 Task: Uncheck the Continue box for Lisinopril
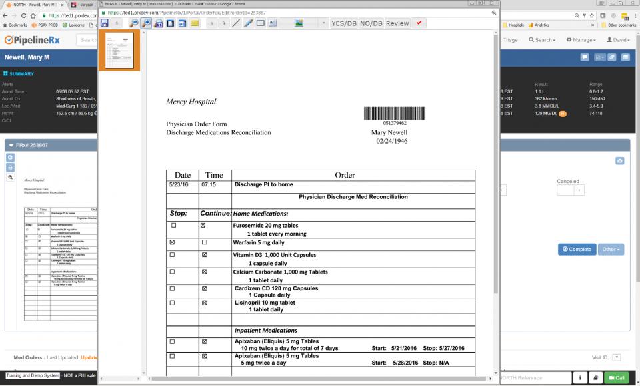pyautogui.click(x=204, y=303)
